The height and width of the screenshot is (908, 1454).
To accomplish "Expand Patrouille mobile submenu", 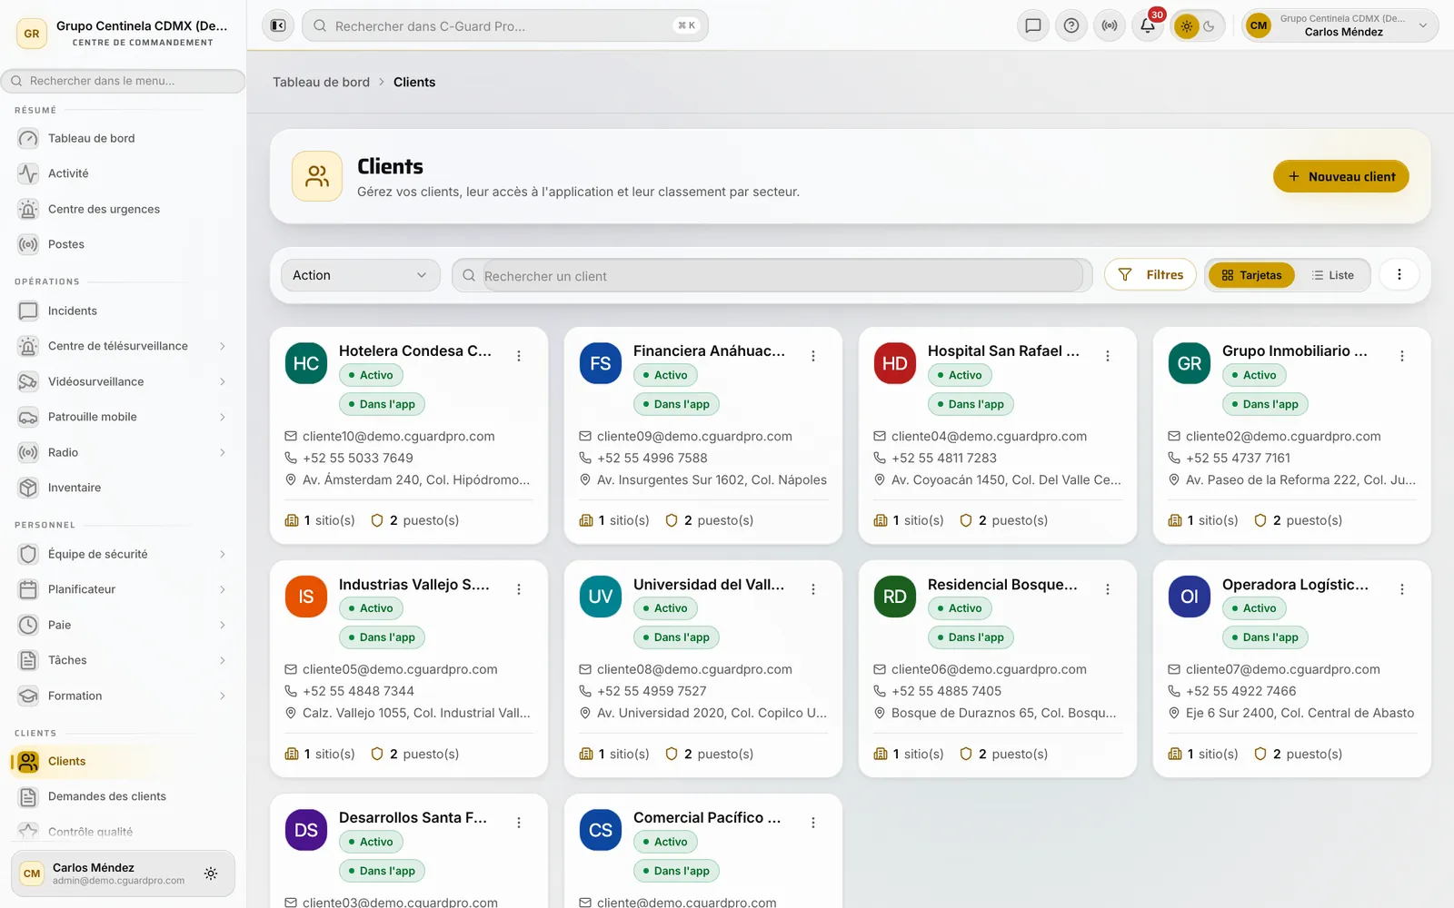I will (222, 417).
